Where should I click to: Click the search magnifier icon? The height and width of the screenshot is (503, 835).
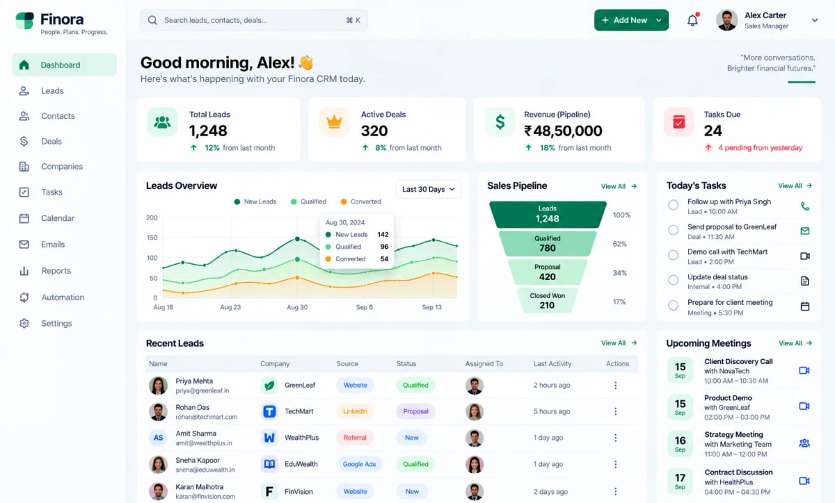point(152,20)
